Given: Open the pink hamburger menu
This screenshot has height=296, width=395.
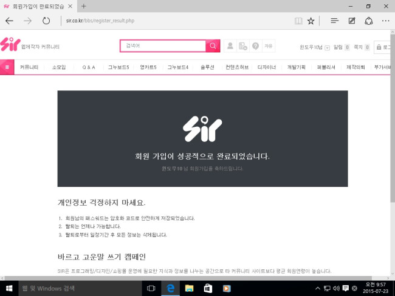Looking at the screenshot, I should 7,67.
